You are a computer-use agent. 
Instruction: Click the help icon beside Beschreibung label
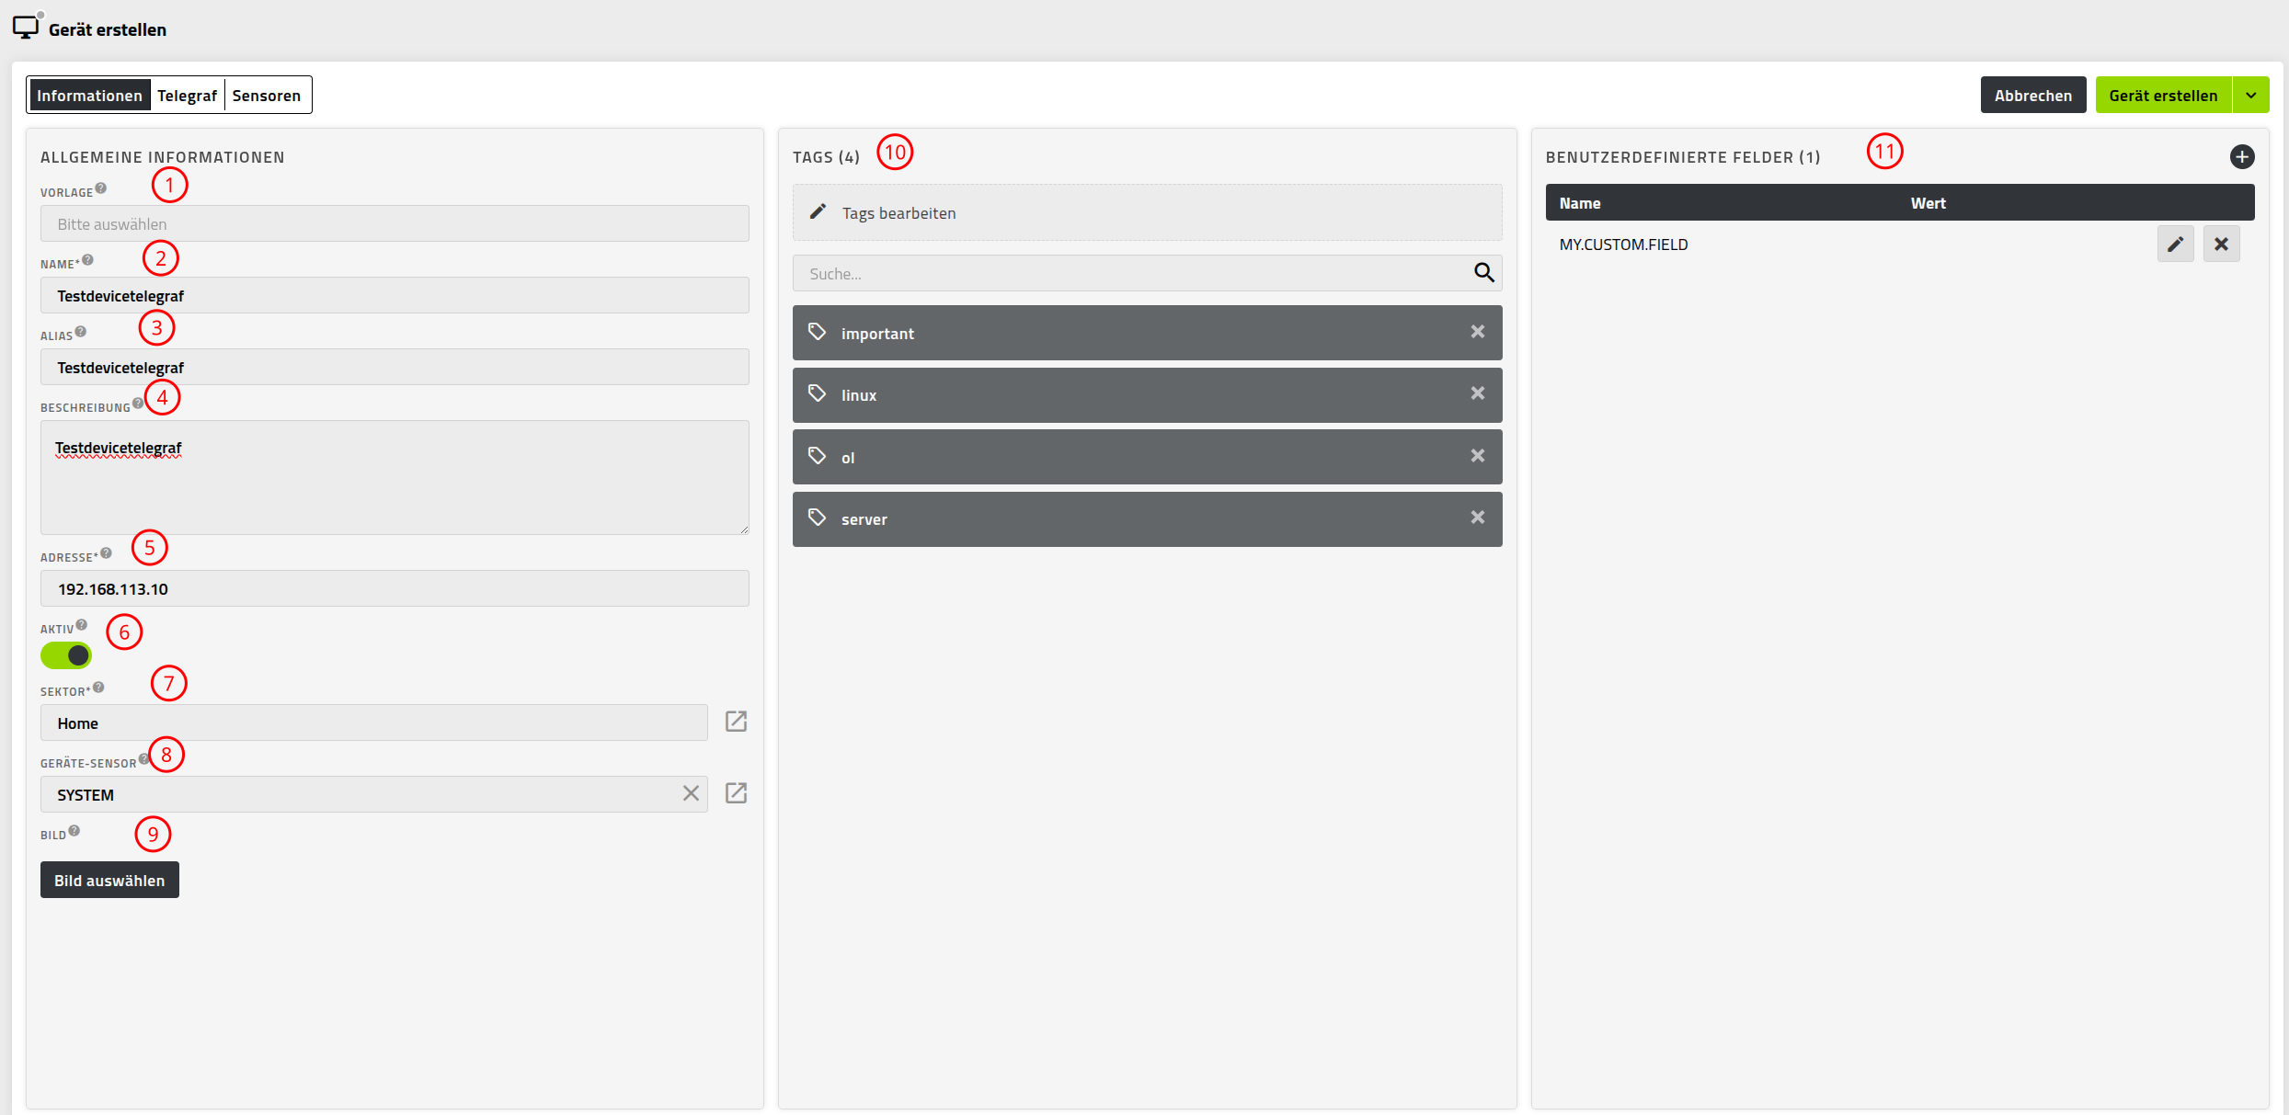pyautogui.click(x=138, y=404)
